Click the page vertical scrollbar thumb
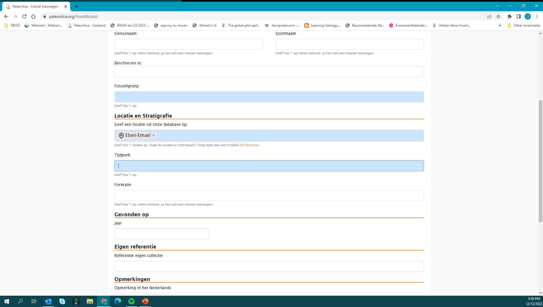The height and width of the screenshot is (307, 543). [540, 161]
